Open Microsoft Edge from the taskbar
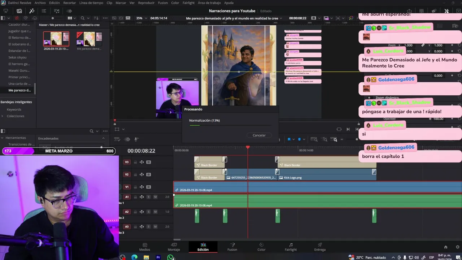462x260 pixels. [134, 257]
